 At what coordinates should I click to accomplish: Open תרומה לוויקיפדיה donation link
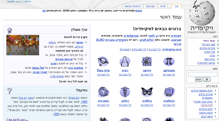click(x=206, y=63)
